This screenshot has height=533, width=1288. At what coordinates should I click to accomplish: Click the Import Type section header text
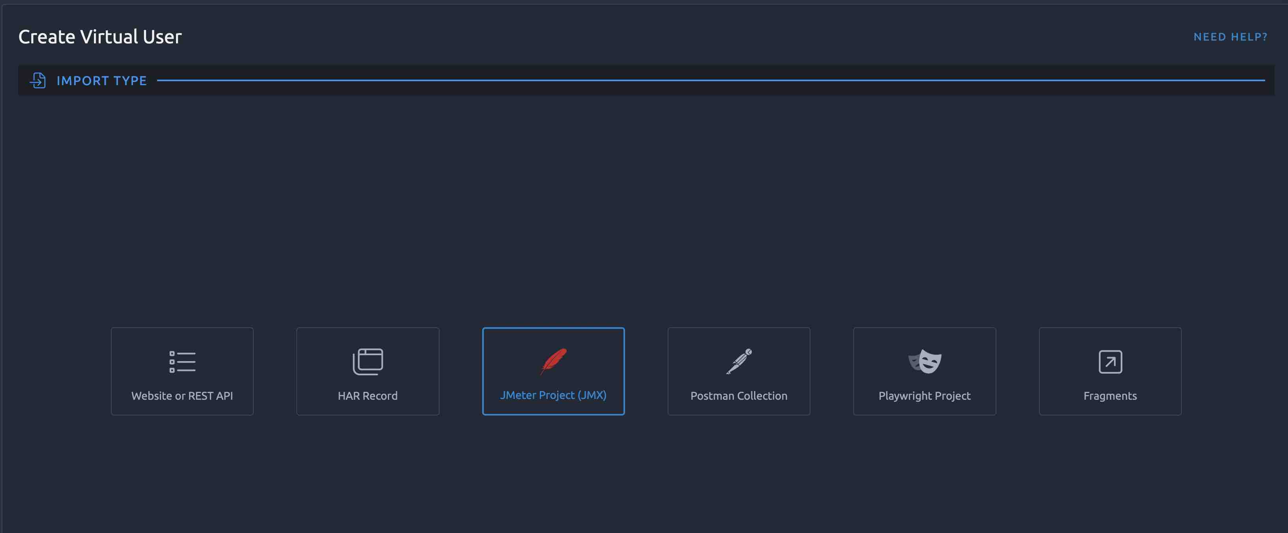pos(101,80)
